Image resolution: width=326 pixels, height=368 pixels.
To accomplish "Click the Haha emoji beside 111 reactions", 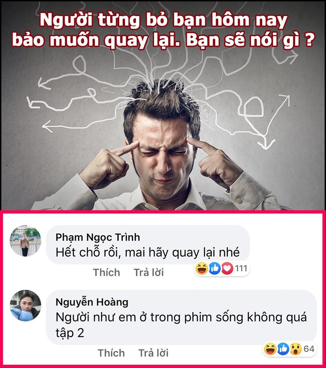I will [x=202, y=268].
